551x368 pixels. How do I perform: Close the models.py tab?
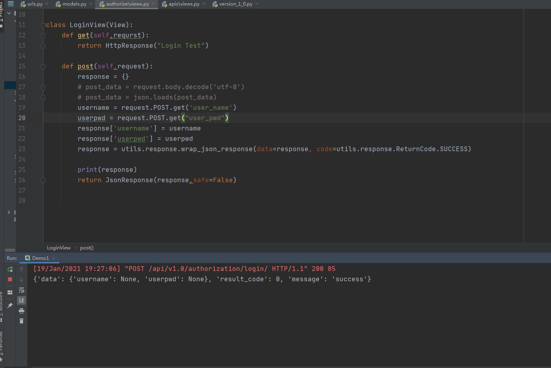pos(91,4)
